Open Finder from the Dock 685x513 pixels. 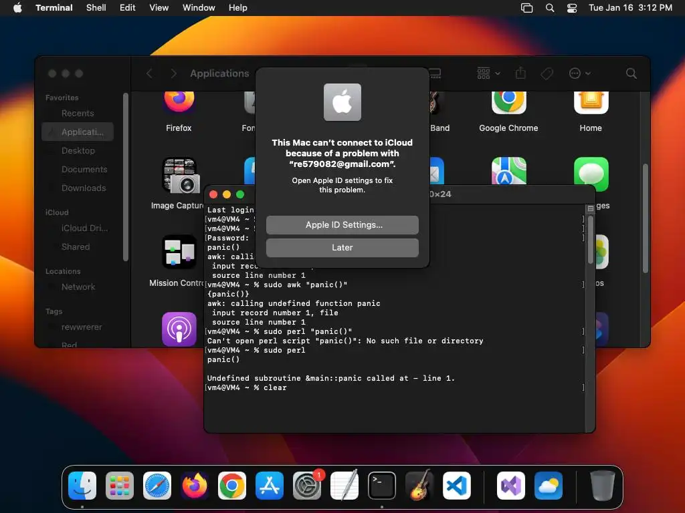click(82, 486)
